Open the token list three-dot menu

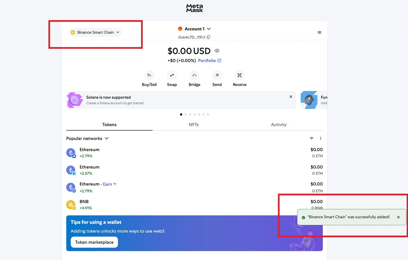click(x=321, y=138)
